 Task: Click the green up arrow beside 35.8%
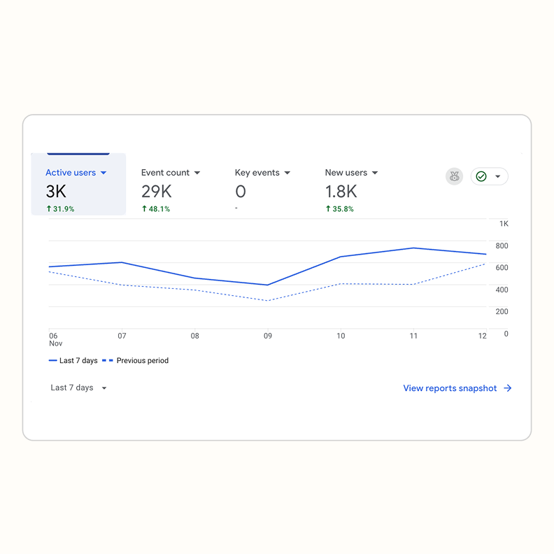click(328, 209)
